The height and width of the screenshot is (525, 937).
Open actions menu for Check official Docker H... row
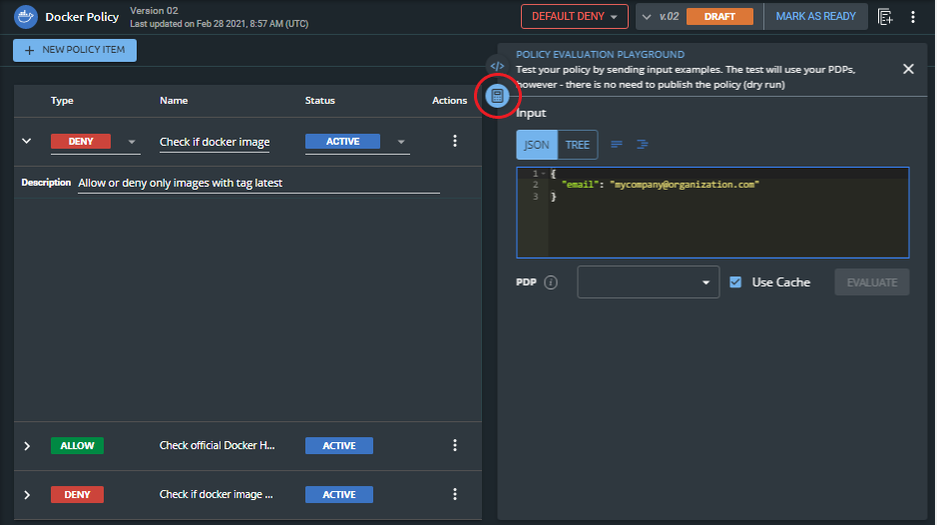pyautogui.click(x=455, y=445)
